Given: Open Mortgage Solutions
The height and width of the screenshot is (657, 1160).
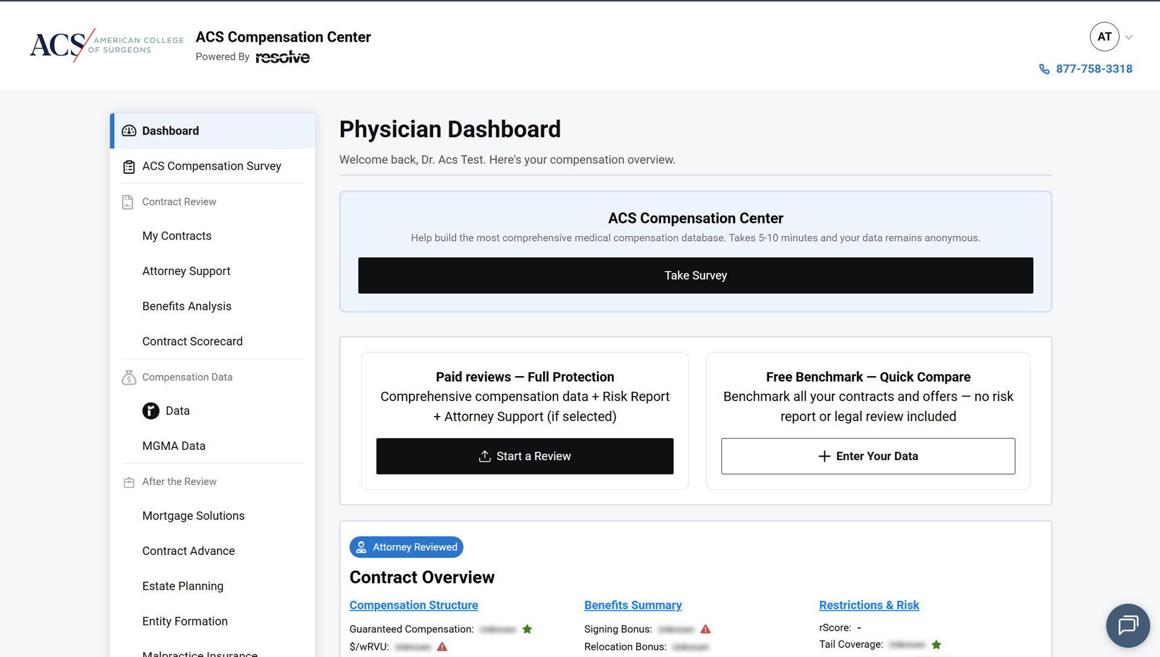Looking at the screenshot, I should click(193, 516).
